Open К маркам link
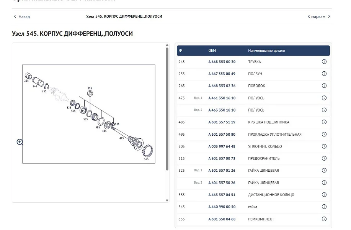This screenshot has height=230, width=351. click(316, 16)
